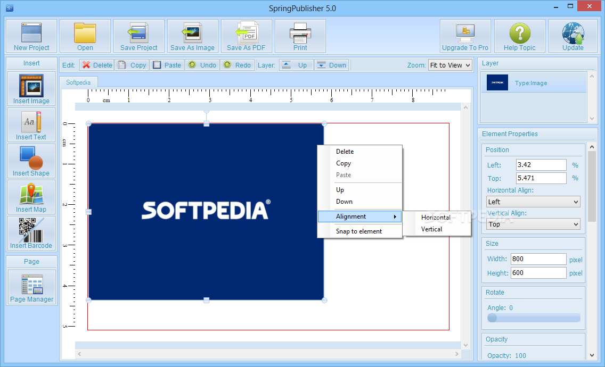
Task: Select Vertical alignment in submenu
Action: 436,229
